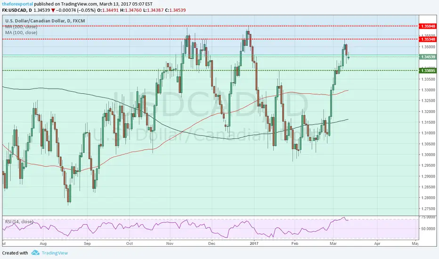439x259 pixels.
Task: Click the 1.27500 price axis value
Action: [x=429, y=209]
